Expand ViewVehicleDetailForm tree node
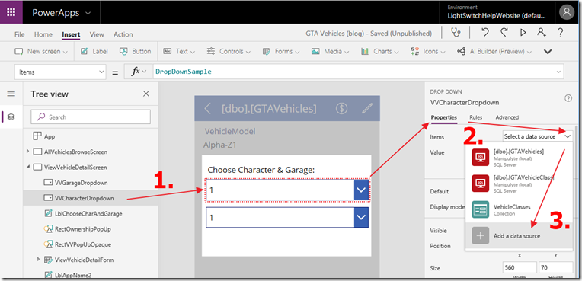 (x=38, y=260)
